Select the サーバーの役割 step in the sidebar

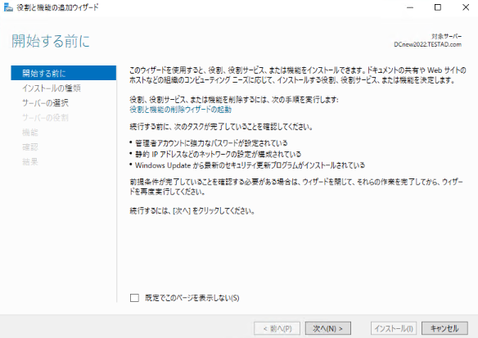[45, 118]
